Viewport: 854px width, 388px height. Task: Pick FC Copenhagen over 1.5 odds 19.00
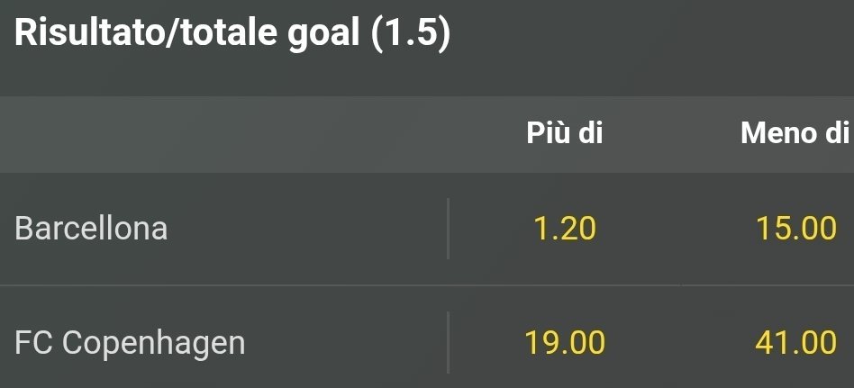[x=565, y=342]
